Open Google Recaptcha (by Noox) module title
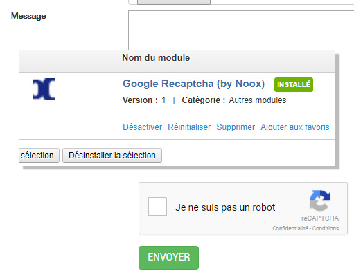Image resolution: width=354 pixels, height=271 pixels. tap(193, 84)
